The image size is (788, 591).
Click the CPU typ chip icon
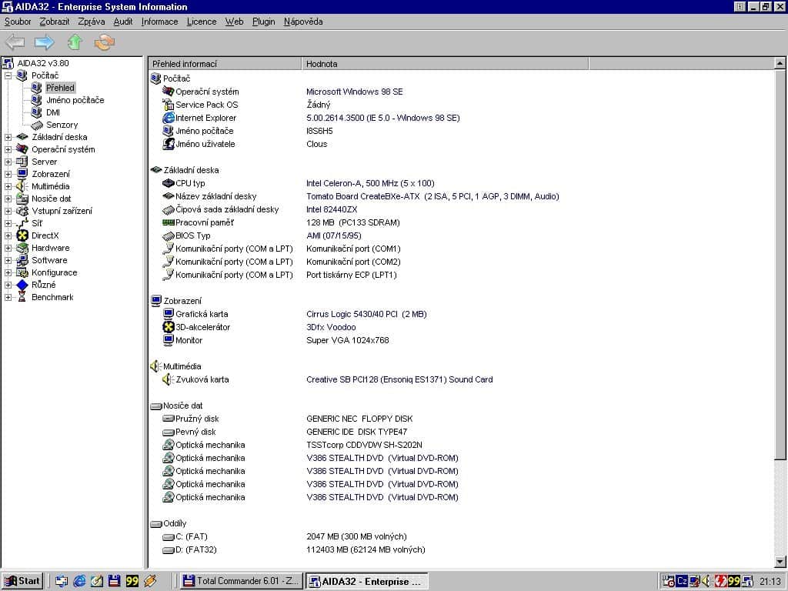tap(169, 183)
